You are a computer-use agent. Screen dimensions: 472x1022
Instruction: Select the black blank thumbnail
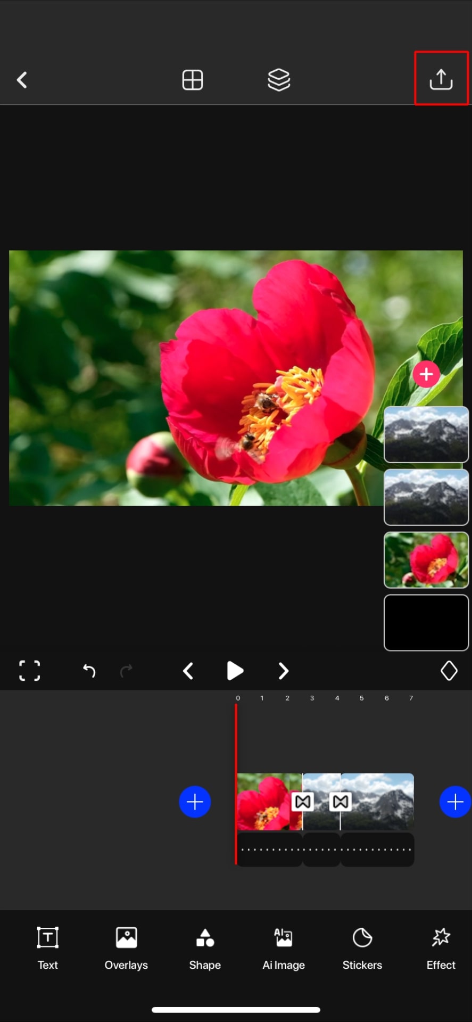tap(426, 623)
